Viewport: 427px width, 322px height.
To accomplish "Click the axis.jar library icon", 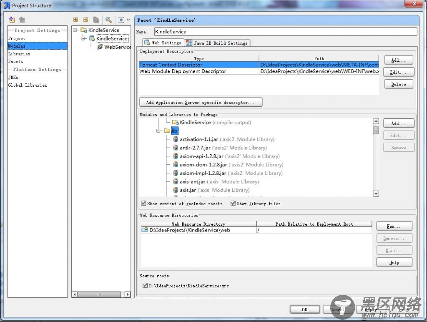I will (176, 190).
